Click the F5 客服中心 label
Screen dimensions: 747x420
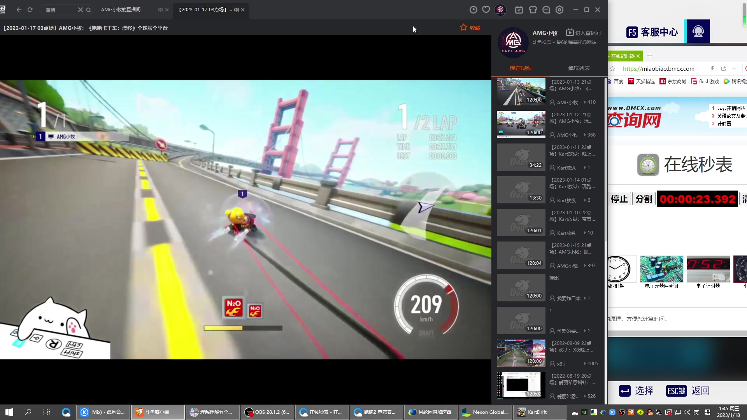(652, 32)
